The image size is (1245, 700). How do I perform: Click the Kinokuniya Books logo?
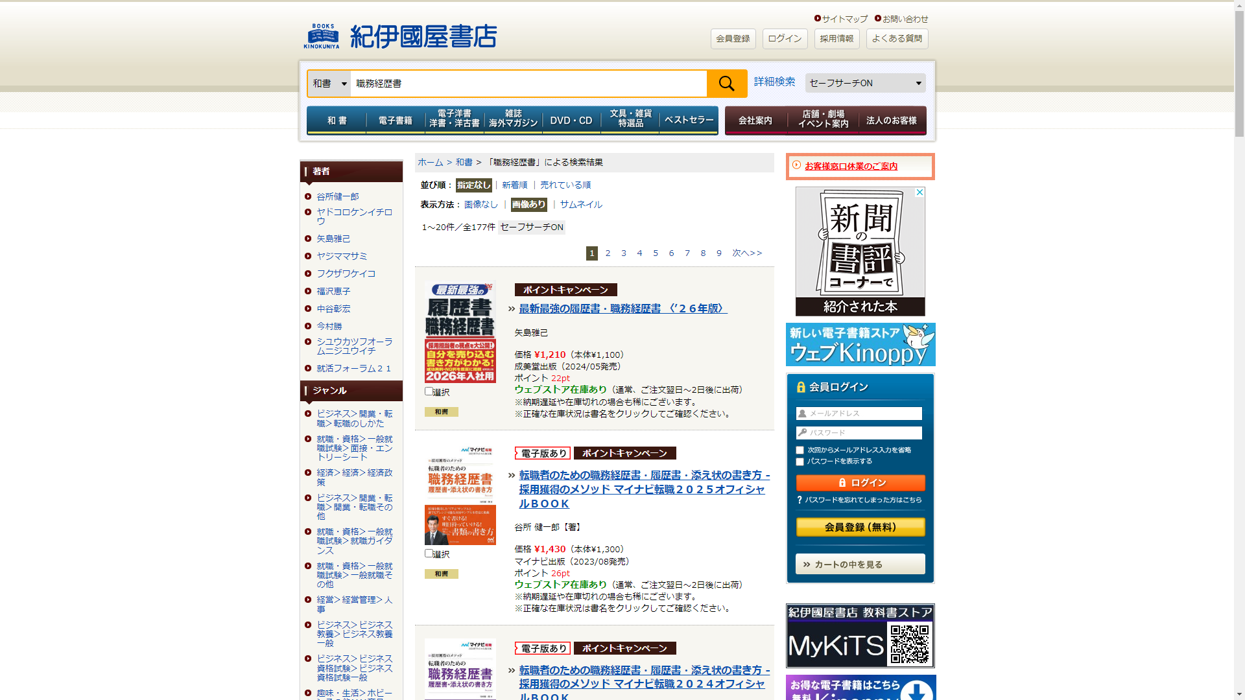coord(400,37)
